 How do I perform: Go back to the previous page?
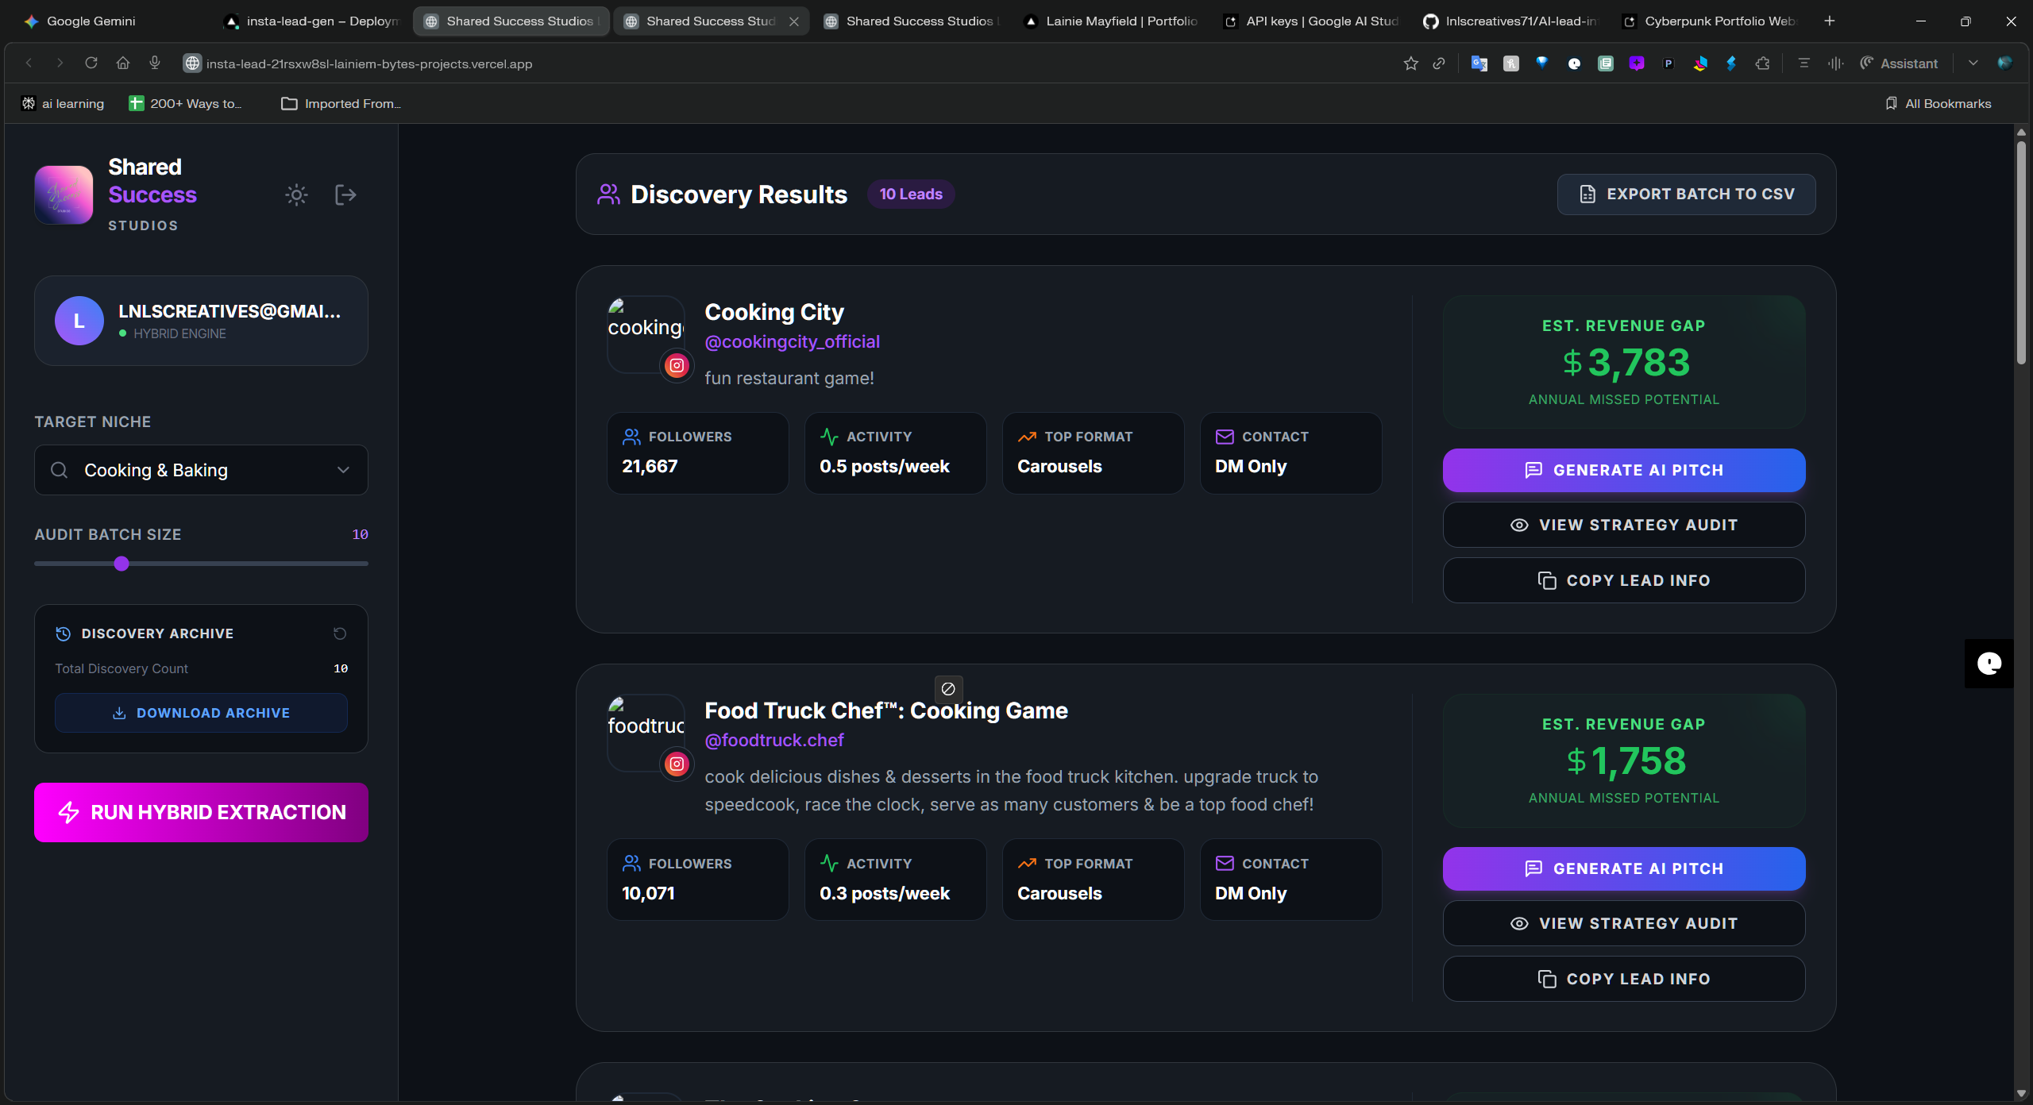click(29, 64)
